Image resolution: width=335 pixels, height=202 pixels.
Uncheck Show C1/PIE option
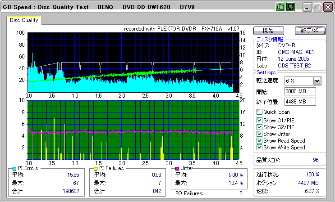coord(259,120)
